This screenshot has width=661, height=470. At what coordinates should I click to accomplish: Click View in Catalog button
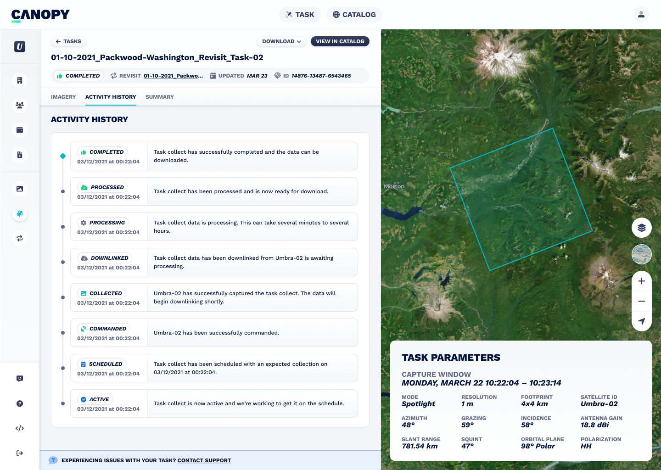(x=340, y=41)
